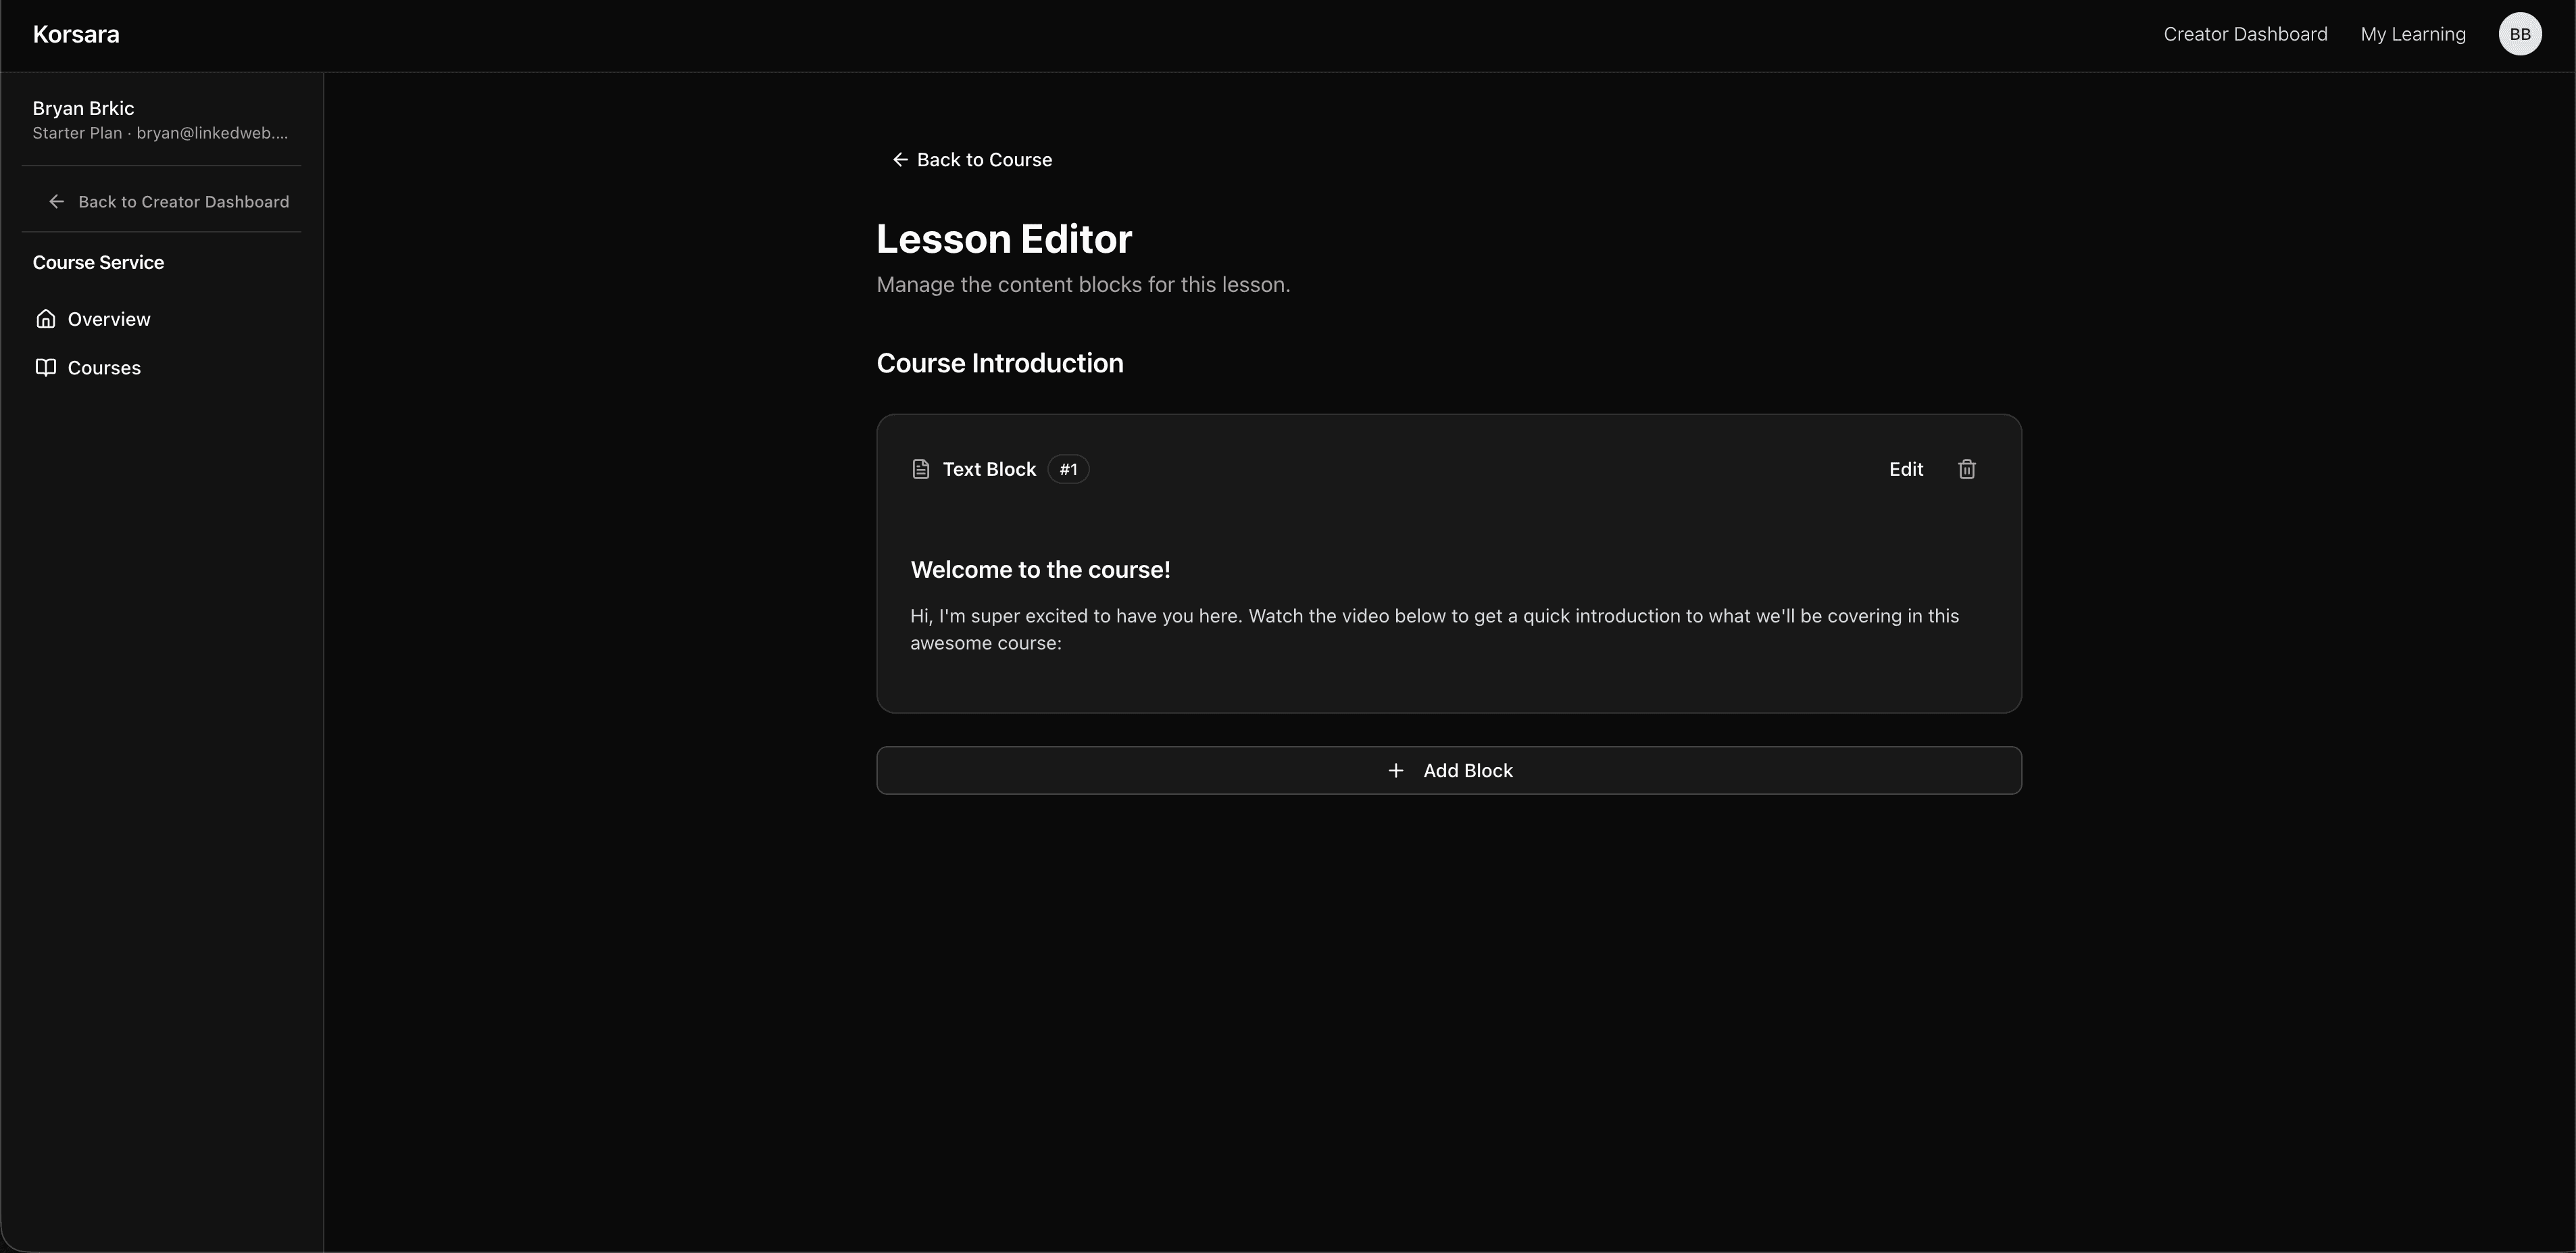Click the arrow beside Back to Creator Dashboard
This screenshot has height=1253, width=2576.
coord(57,201)
